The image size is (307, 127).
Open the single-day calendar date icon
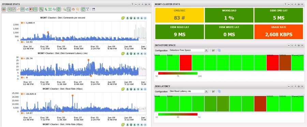point(88,9)
